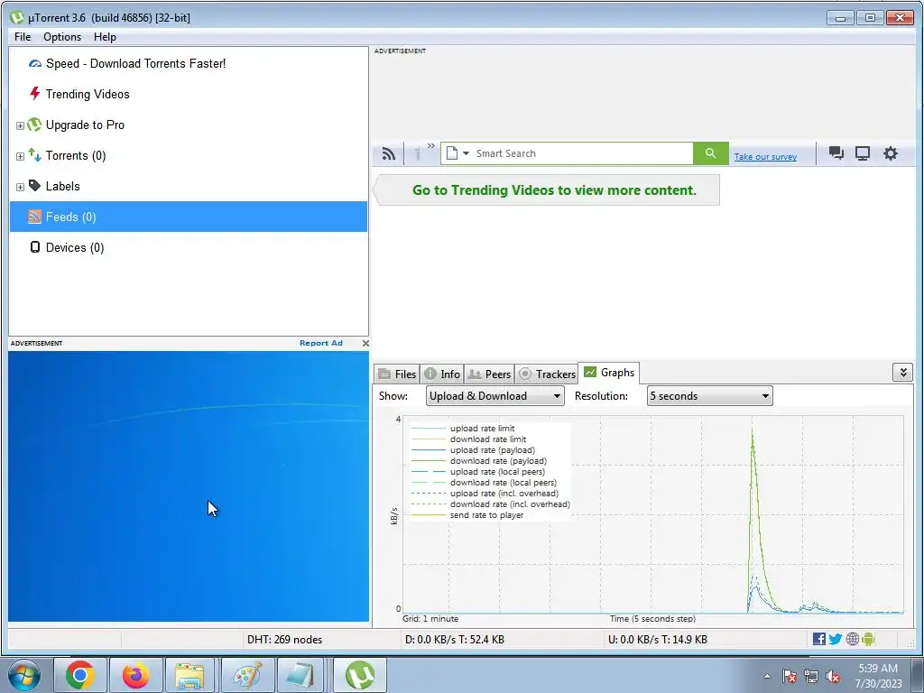Launch Chrome from the taskbar
Viewport: 924px width, 693px height.
[x=80, y=675]
